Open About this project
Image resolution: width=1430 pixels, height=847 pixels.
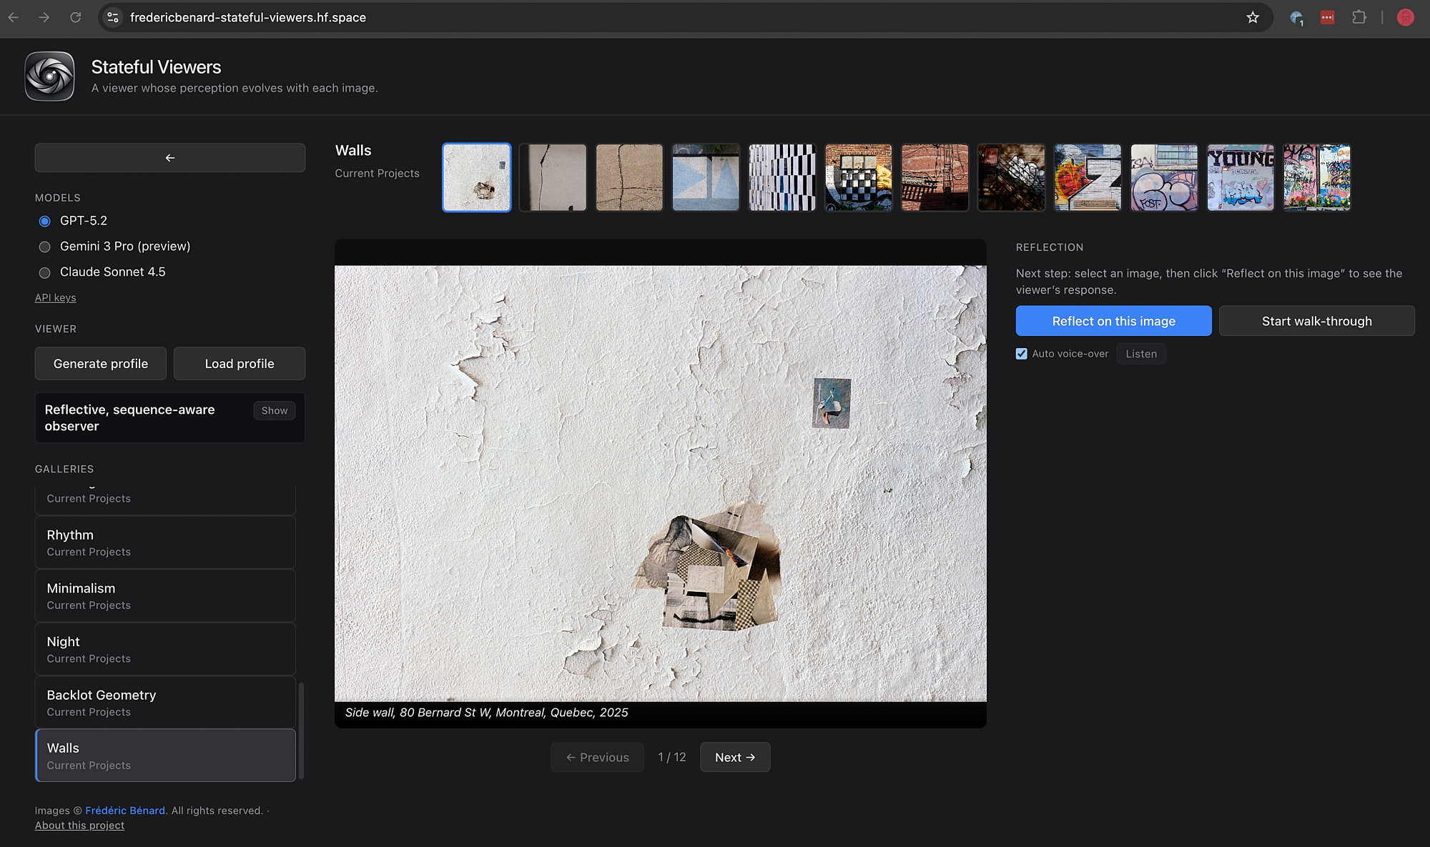[x=79, y=825]
